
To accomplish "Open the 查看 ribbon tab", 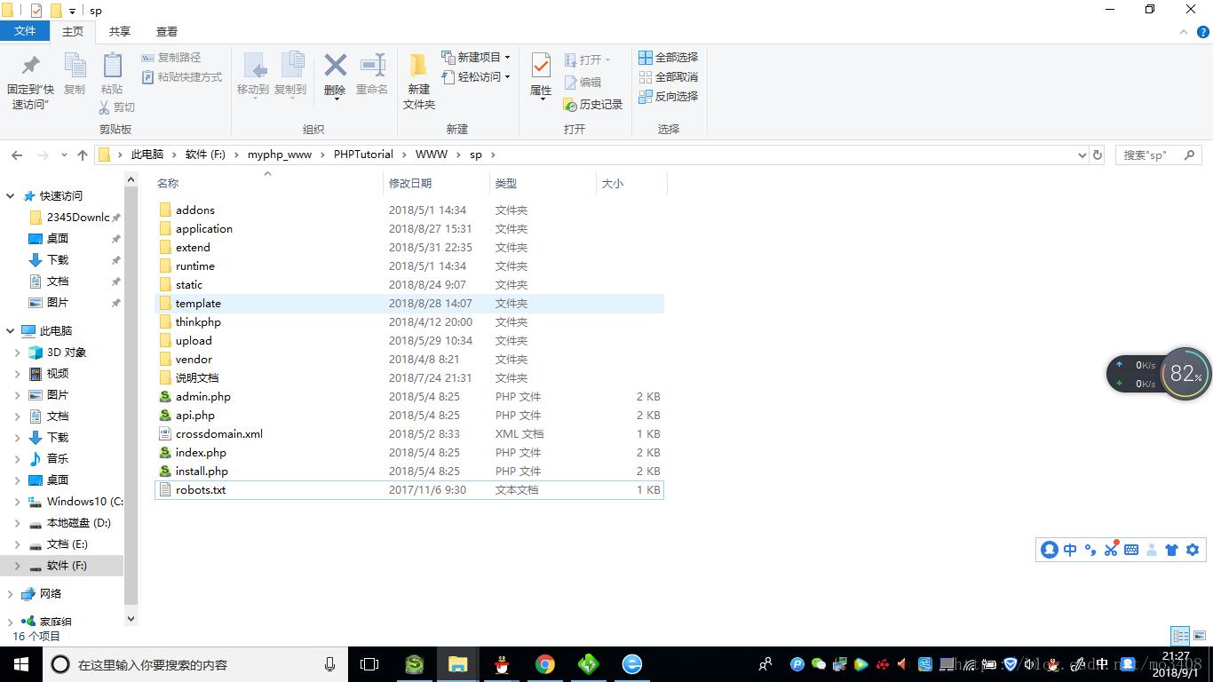I will (167, 31).
